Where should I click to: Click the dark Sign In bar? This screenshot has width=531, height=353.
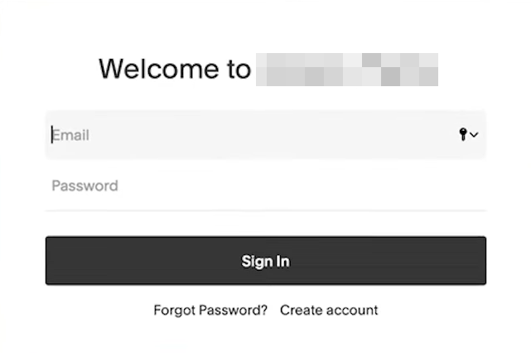click(x=265, y=261)
